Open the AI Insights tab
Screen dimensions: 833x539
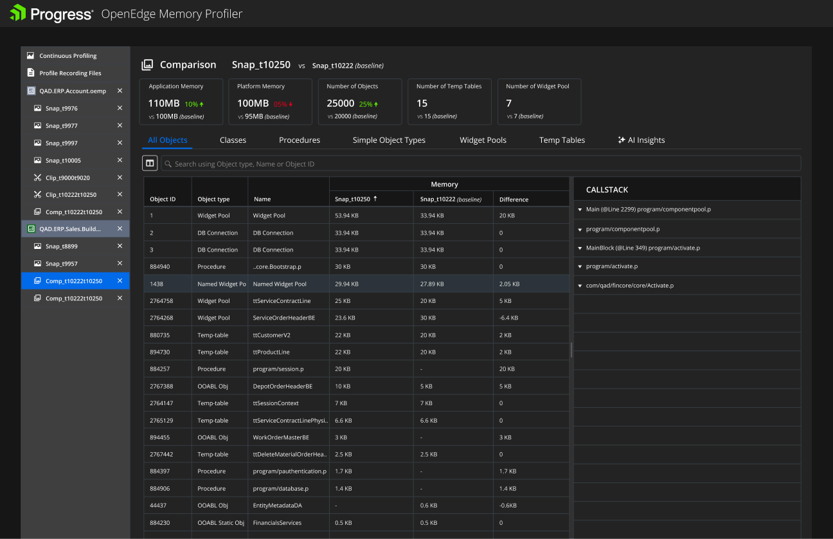[x=641, y=140]
